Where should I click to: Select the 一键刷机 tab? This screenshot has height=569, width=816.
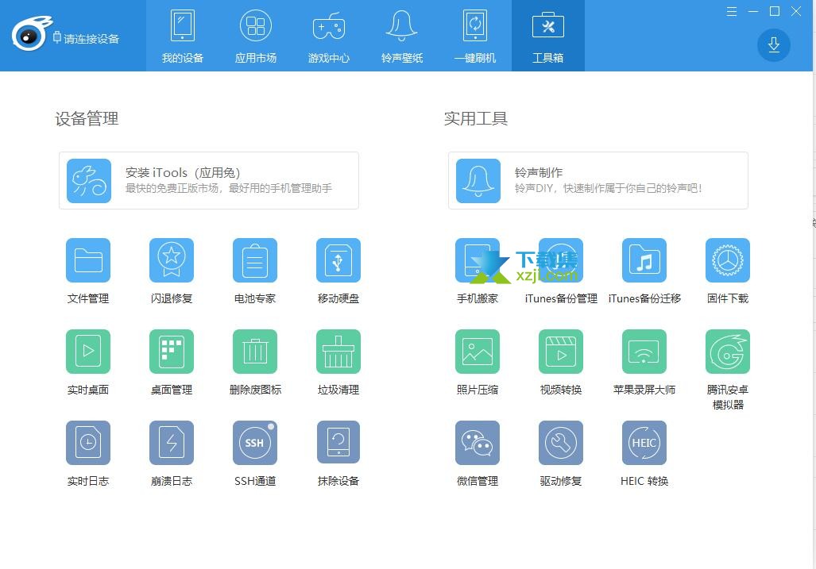[x=475, y=36]
